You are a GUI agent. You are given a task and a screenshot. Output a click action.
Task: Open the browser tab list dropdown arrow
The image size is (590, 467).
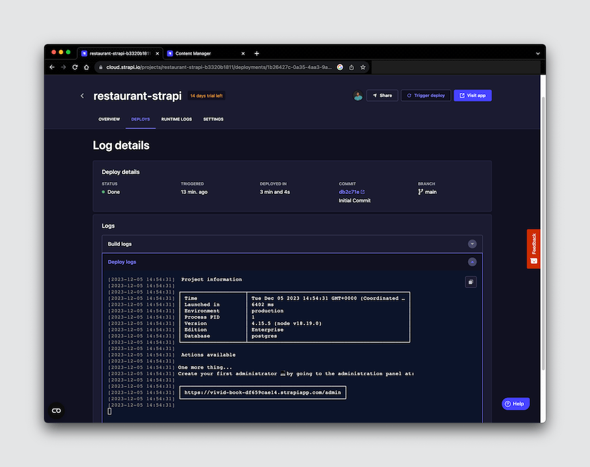pyautogui.click(x=538, y=53)
